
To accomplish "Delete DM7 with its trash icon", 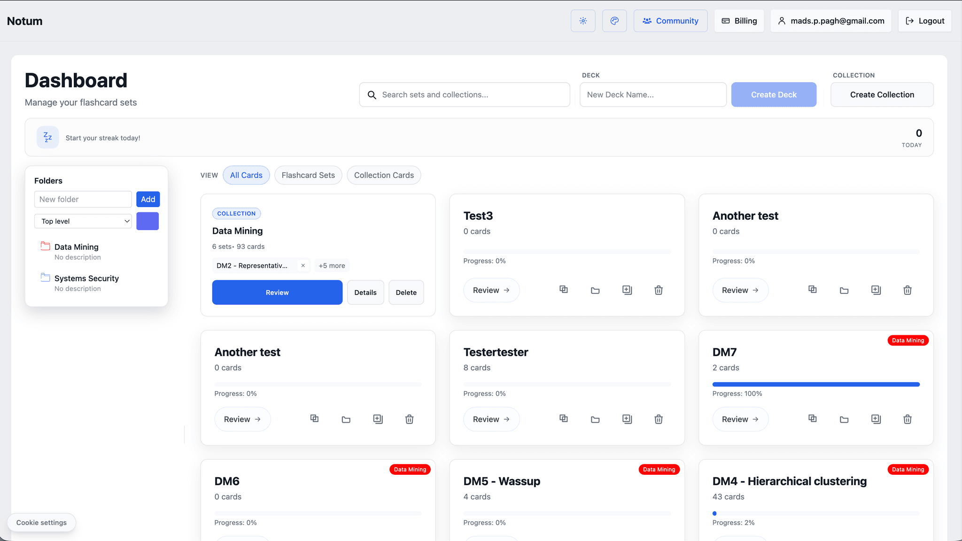I will [908, 419].
